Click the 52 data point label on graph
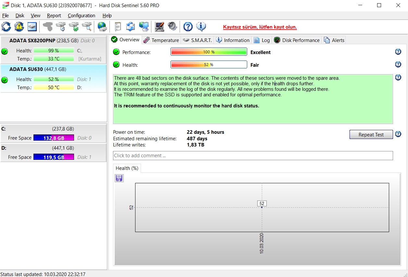 (262, 203)
